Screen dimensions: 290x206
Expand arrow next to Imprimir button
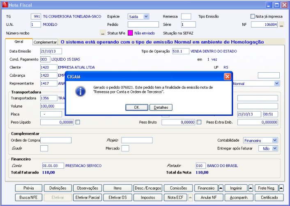(x=251, y=188)
